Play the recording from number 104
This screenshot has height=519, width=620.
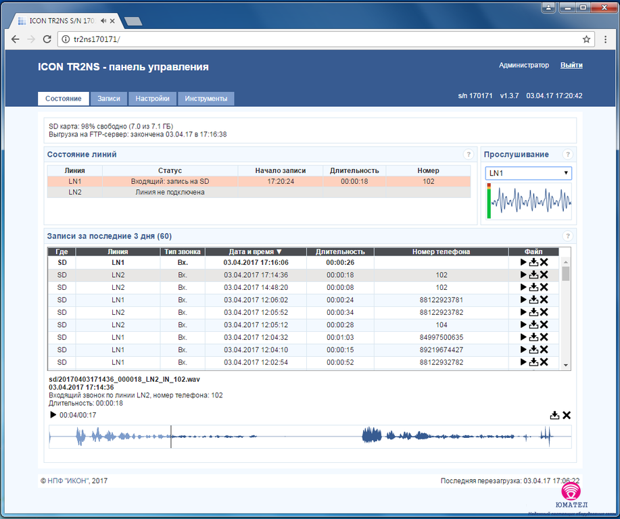point(523,325)
